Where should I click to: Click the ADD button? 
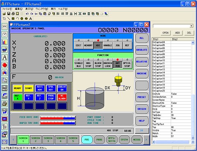(177, 33)
